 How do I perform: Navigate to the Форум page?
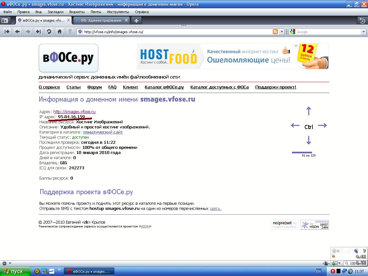[94, 87]
